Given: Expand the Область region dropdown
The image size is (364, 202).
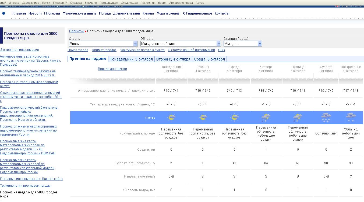Looking at the screenshot, I should (218, 44).
